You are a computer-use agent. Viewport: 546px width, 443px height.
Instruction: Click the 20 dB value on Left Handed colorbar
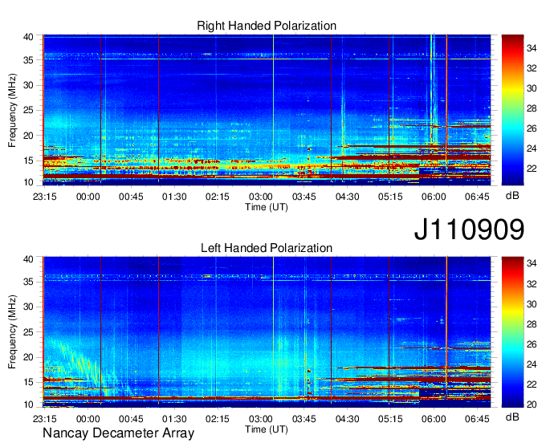point(532,404)
